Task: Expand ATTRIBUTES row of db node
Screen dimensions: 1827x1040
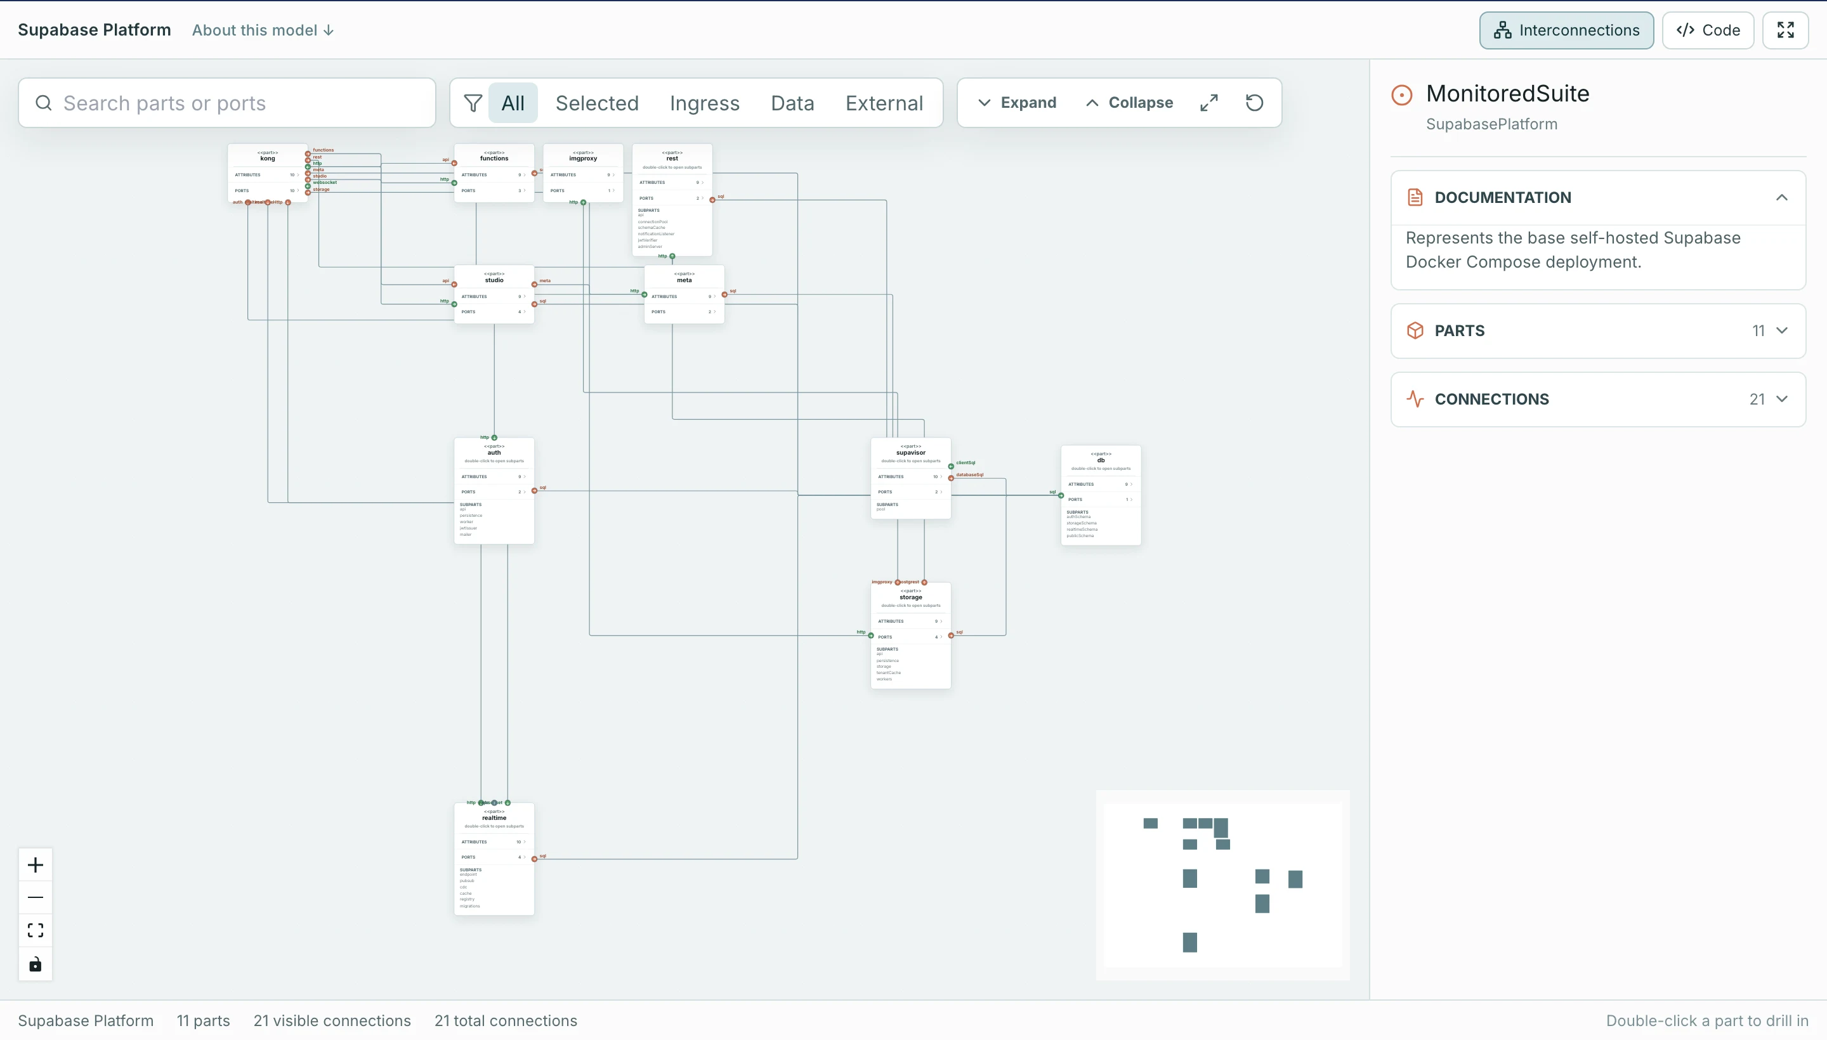Action: click(x=1101, y=484)
